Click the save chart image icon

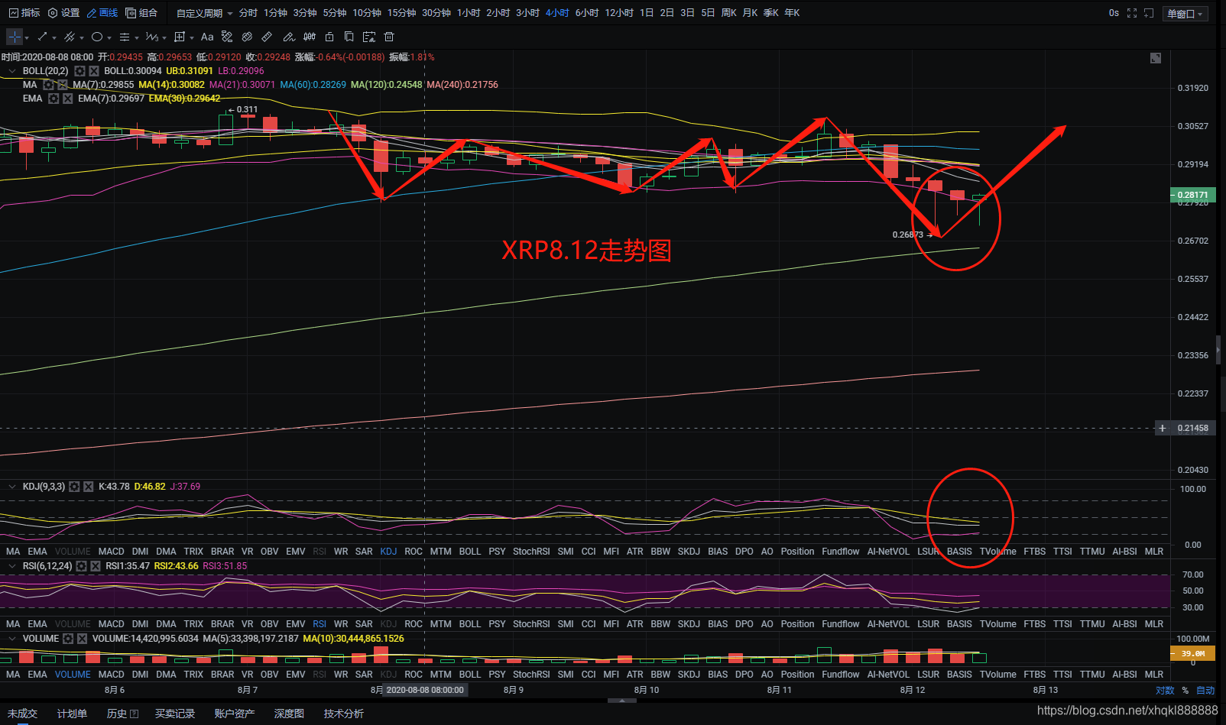click(x=369, y=37)
